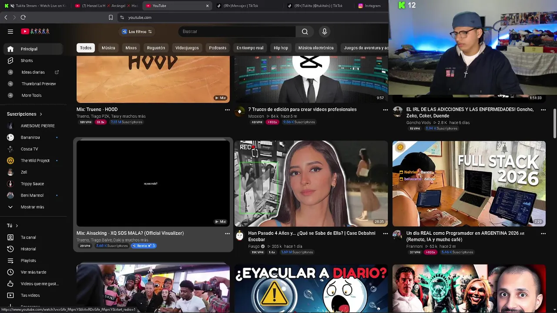Click the browser forward arrow
This screenshot has width=557, height=313.
click(x=14, y=17)
